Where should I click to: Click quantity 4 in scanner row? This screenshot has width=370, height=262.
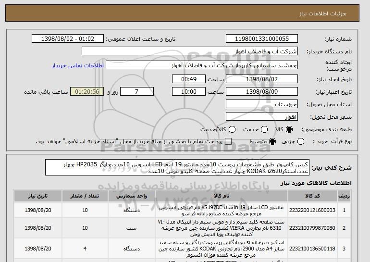tap(85, 249)
